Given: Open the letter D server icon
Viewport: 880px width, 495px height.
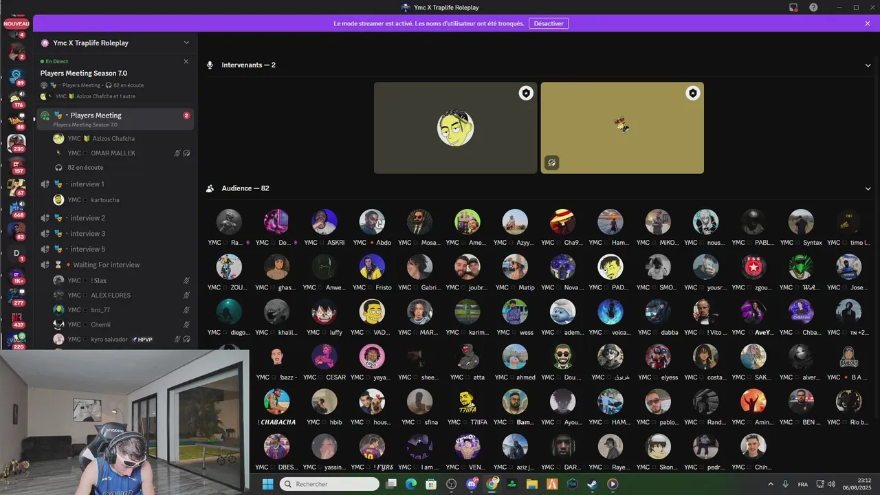Looking at the screenshot, I should [16, 253].
